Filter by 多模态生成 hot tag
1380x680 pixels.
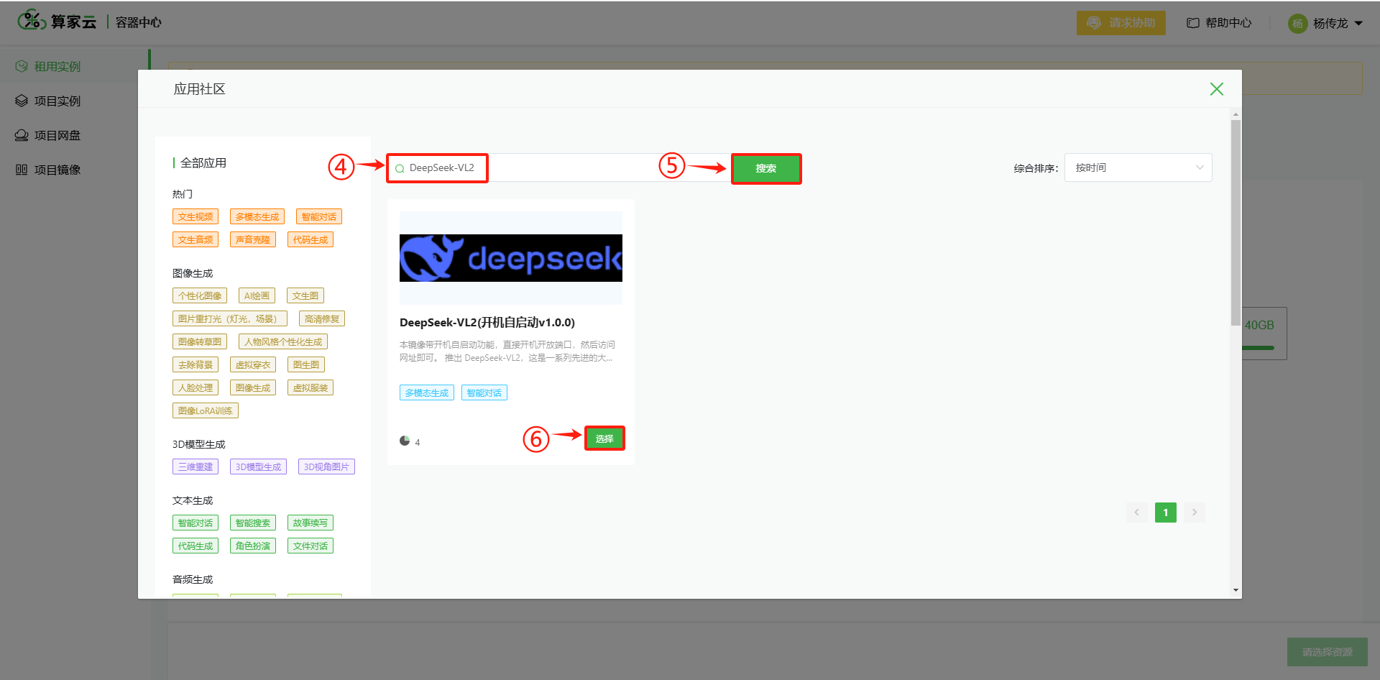[x=257, y=217]
